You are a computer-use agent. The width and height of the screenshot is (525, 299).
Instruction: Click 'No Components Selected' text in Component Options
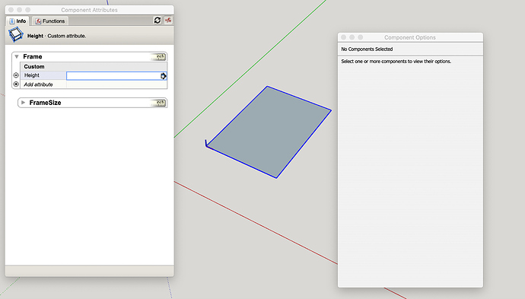pos(367,49)
